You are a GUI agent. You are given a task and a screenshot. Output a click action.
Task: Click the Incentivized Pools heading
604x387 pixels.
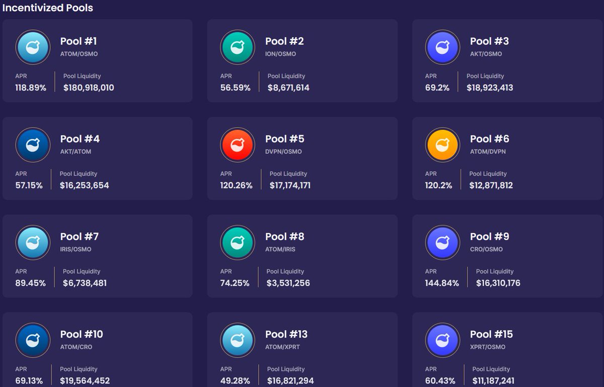tap(47, 8)
